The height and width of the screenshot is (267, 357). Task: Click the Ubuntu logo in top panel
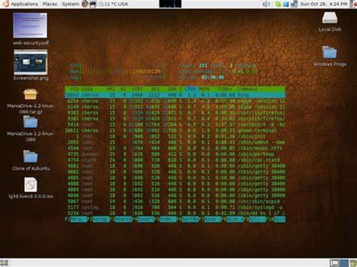point(5,4)
